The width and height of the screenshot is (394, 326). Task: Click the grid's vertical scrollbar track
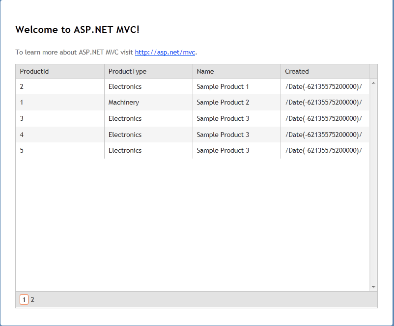(x=373, y=196)
